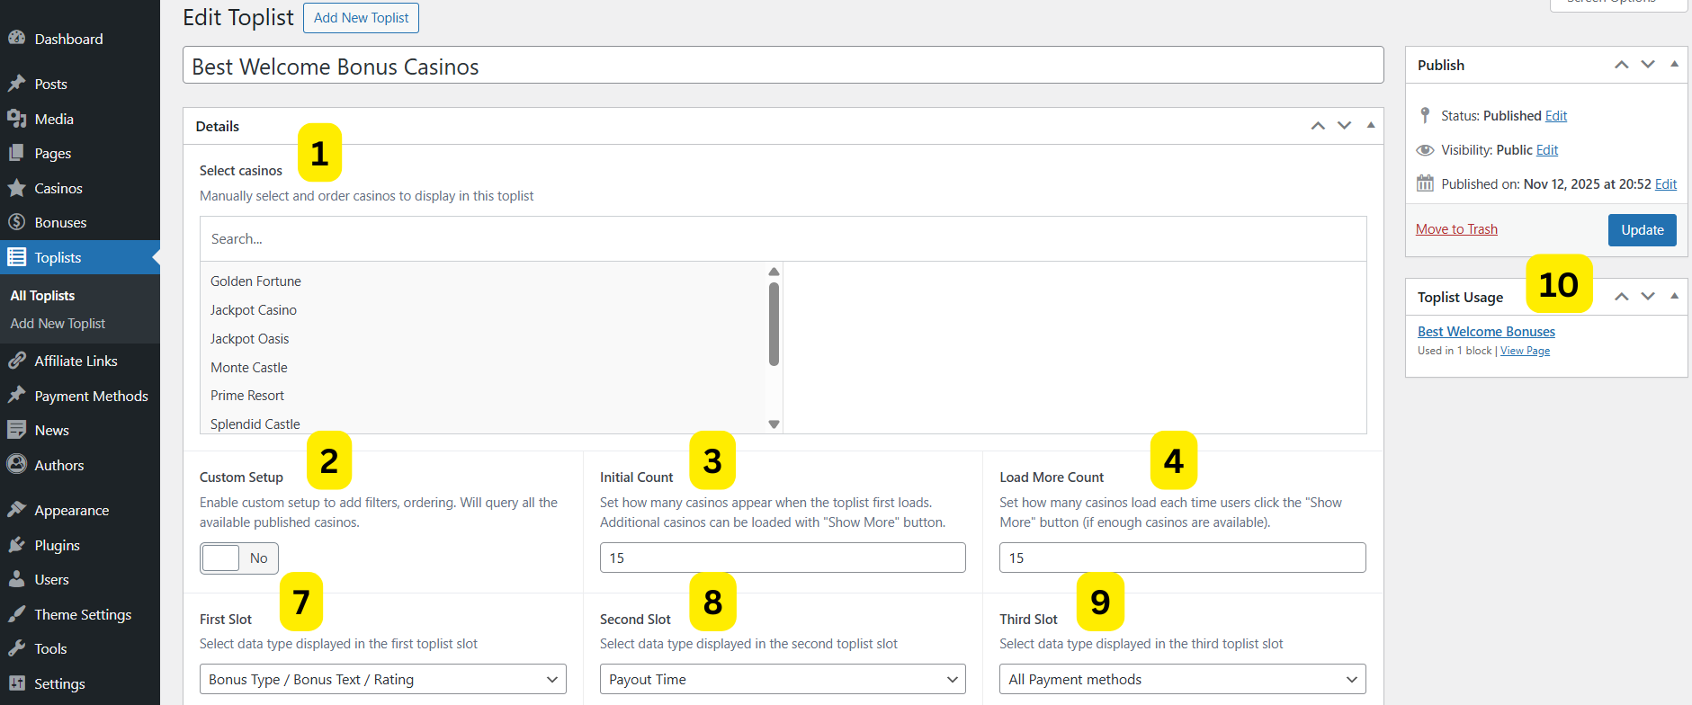Click the Media icon in the sidebar
The width and height of the screenshot is (1692, 705).
[16, 119]
